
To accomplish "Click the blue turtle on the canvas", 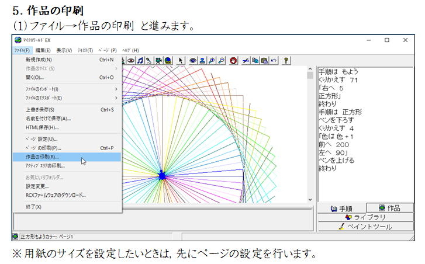I will click(162, 175).
